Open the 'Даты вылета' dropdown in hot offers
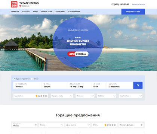This screenshot has width=157, height=134. tap(78, 125)
